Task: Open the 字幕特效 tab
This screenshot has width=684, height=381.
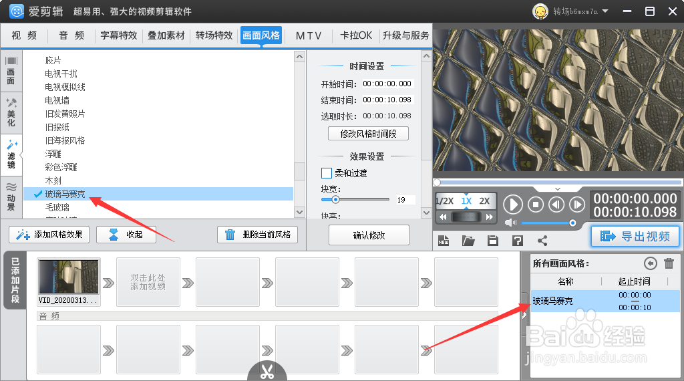Action: (119, 35)
